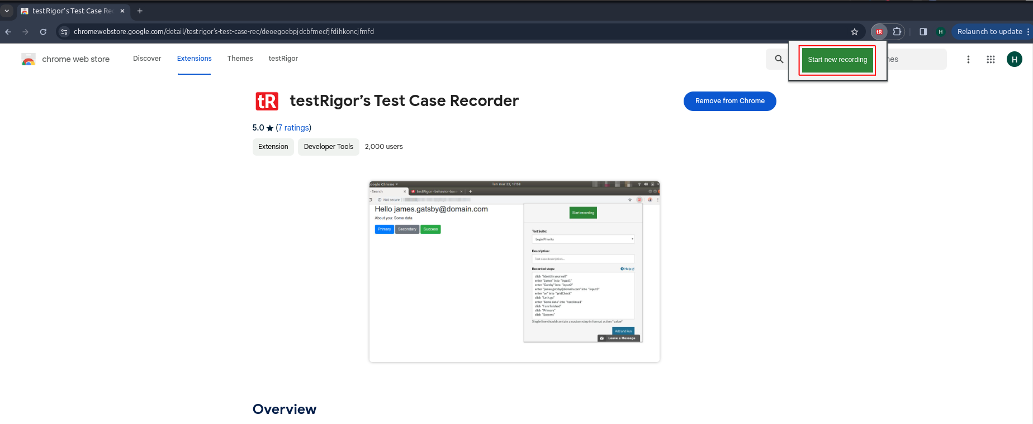1033x424 pixels.
Task: Open the 7 ratings link
Action: click(293, 128)
